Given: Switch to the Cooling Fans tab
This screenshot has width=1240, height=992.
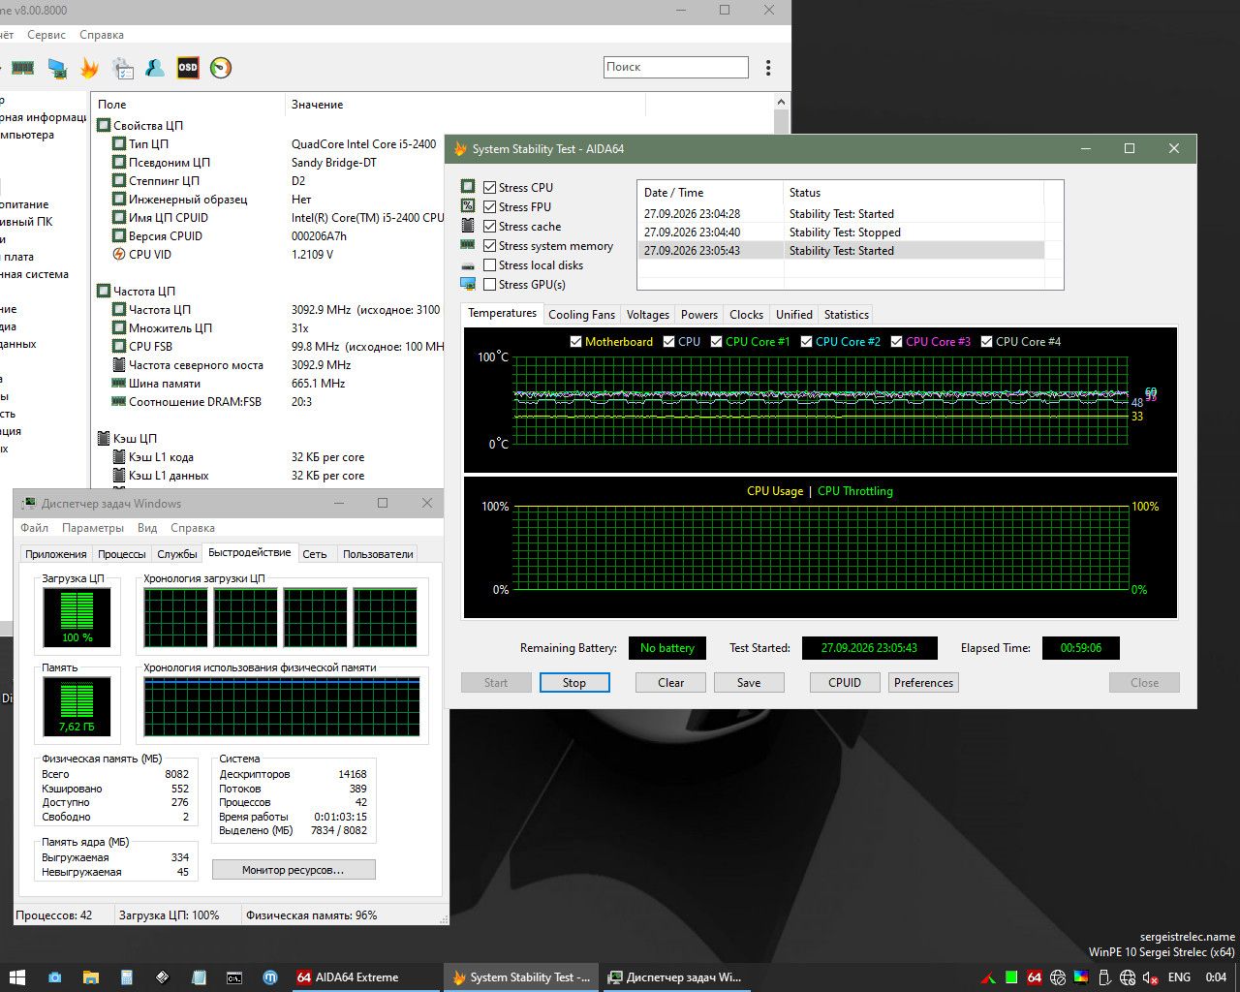Looking at the screenshot, I should click(x=581, y=315).
